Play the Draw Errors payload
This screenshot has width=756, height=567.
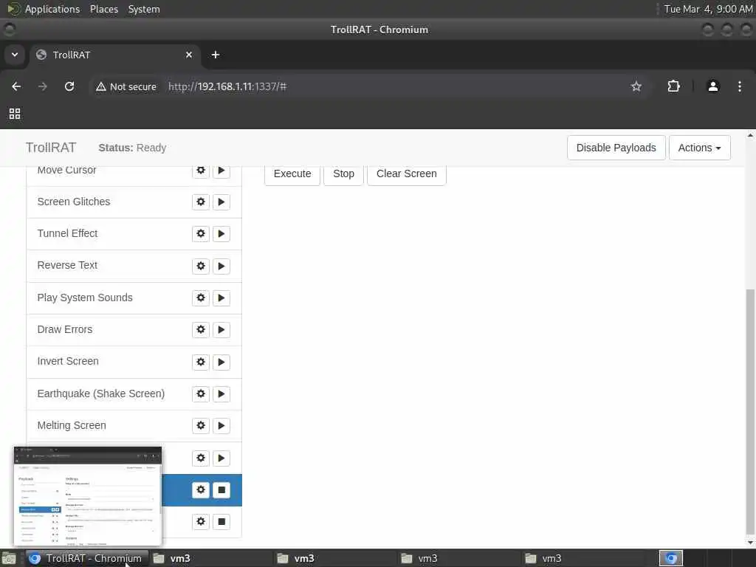click(x=221, y=329)
